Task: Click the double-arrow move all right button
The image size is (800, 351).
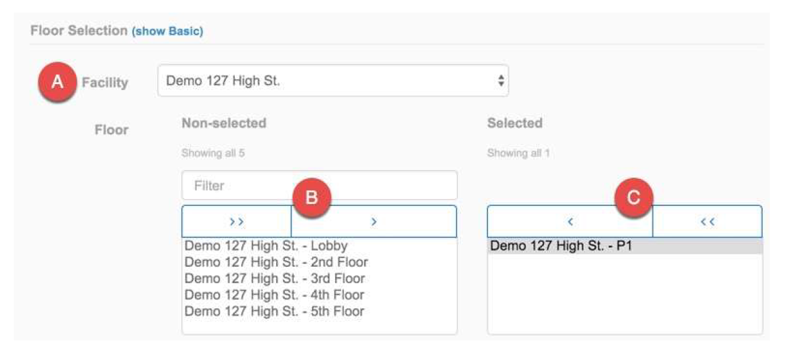Action: pyautogui.click(x=236, y=222)
